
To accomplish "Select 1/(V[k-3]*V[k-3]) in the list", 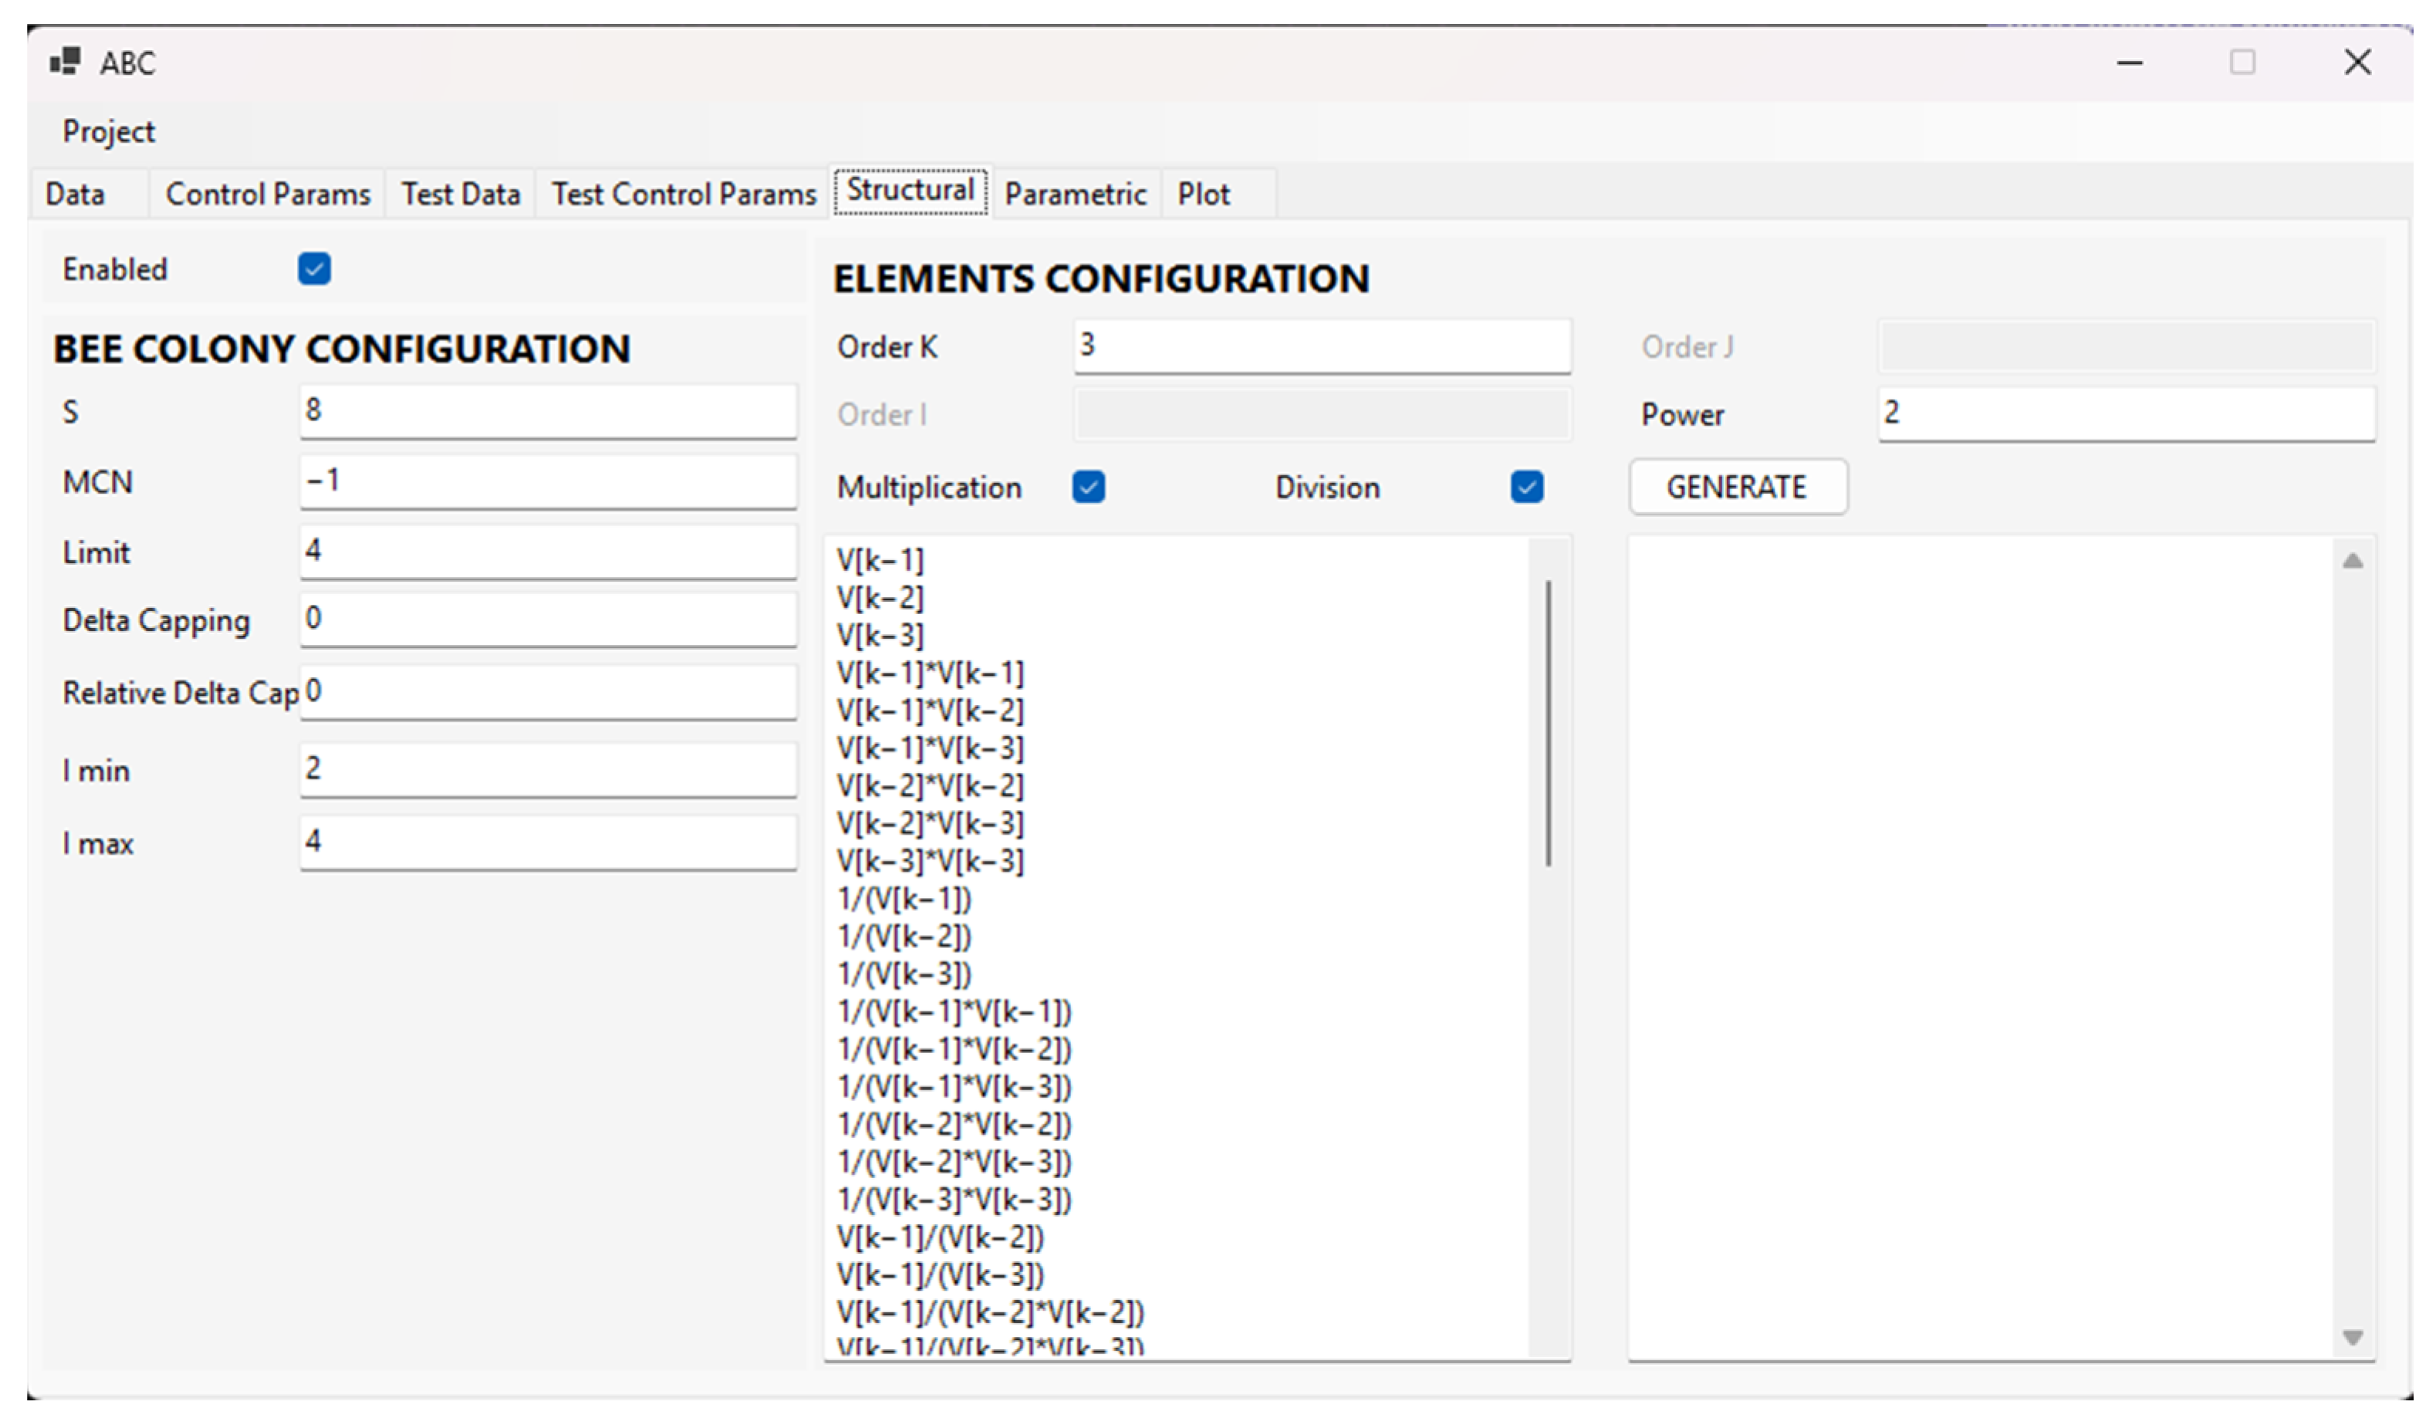I will click(x=955, y=1201).
